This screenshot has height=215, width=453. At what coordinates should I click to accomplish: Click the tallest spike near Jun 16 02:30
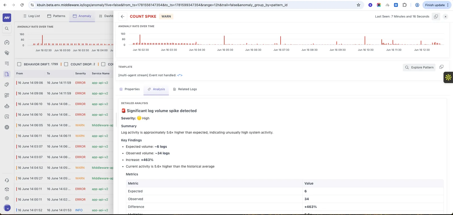click(140, 40)
